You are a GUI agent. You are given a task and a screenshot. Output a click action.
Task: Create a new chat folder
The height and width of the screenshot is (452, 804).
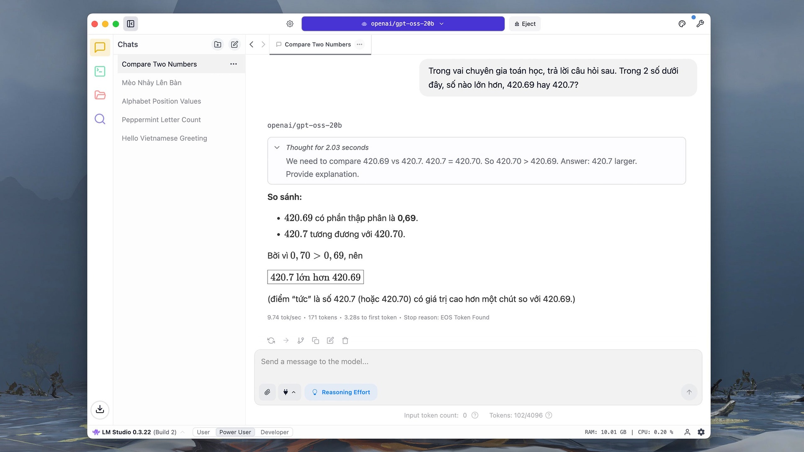[x=218, y=44]
